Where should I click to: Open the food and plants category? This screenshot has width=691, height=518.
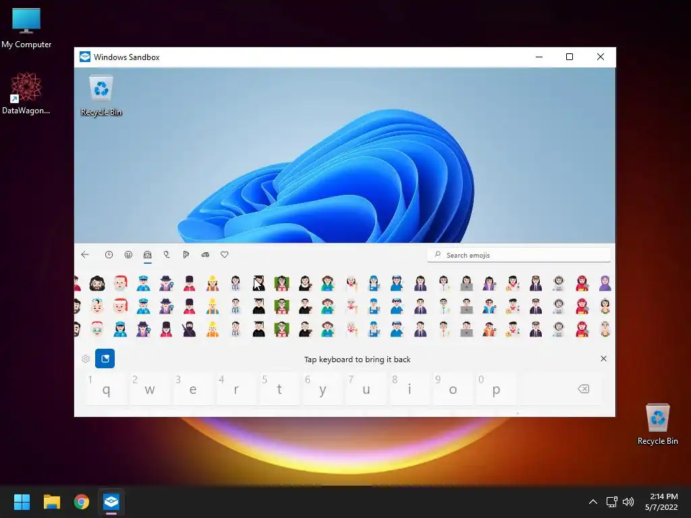[186, 254]
